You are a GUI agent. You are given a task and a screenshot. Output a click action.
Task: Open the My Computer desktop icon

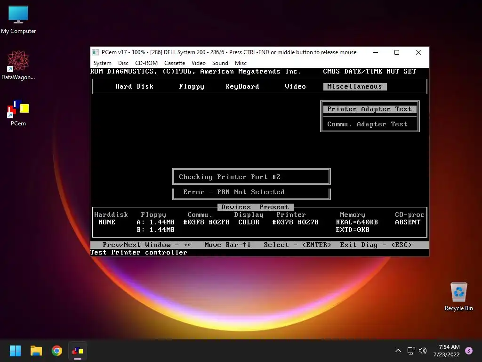pos(18,19)
